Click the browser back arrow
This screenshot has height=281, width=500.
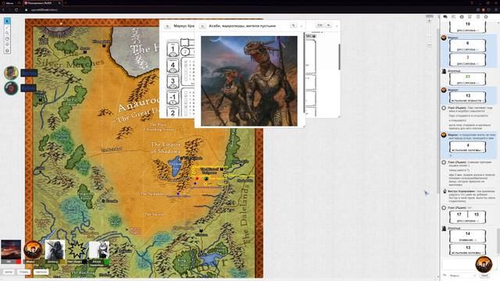(x=3, y=10)
